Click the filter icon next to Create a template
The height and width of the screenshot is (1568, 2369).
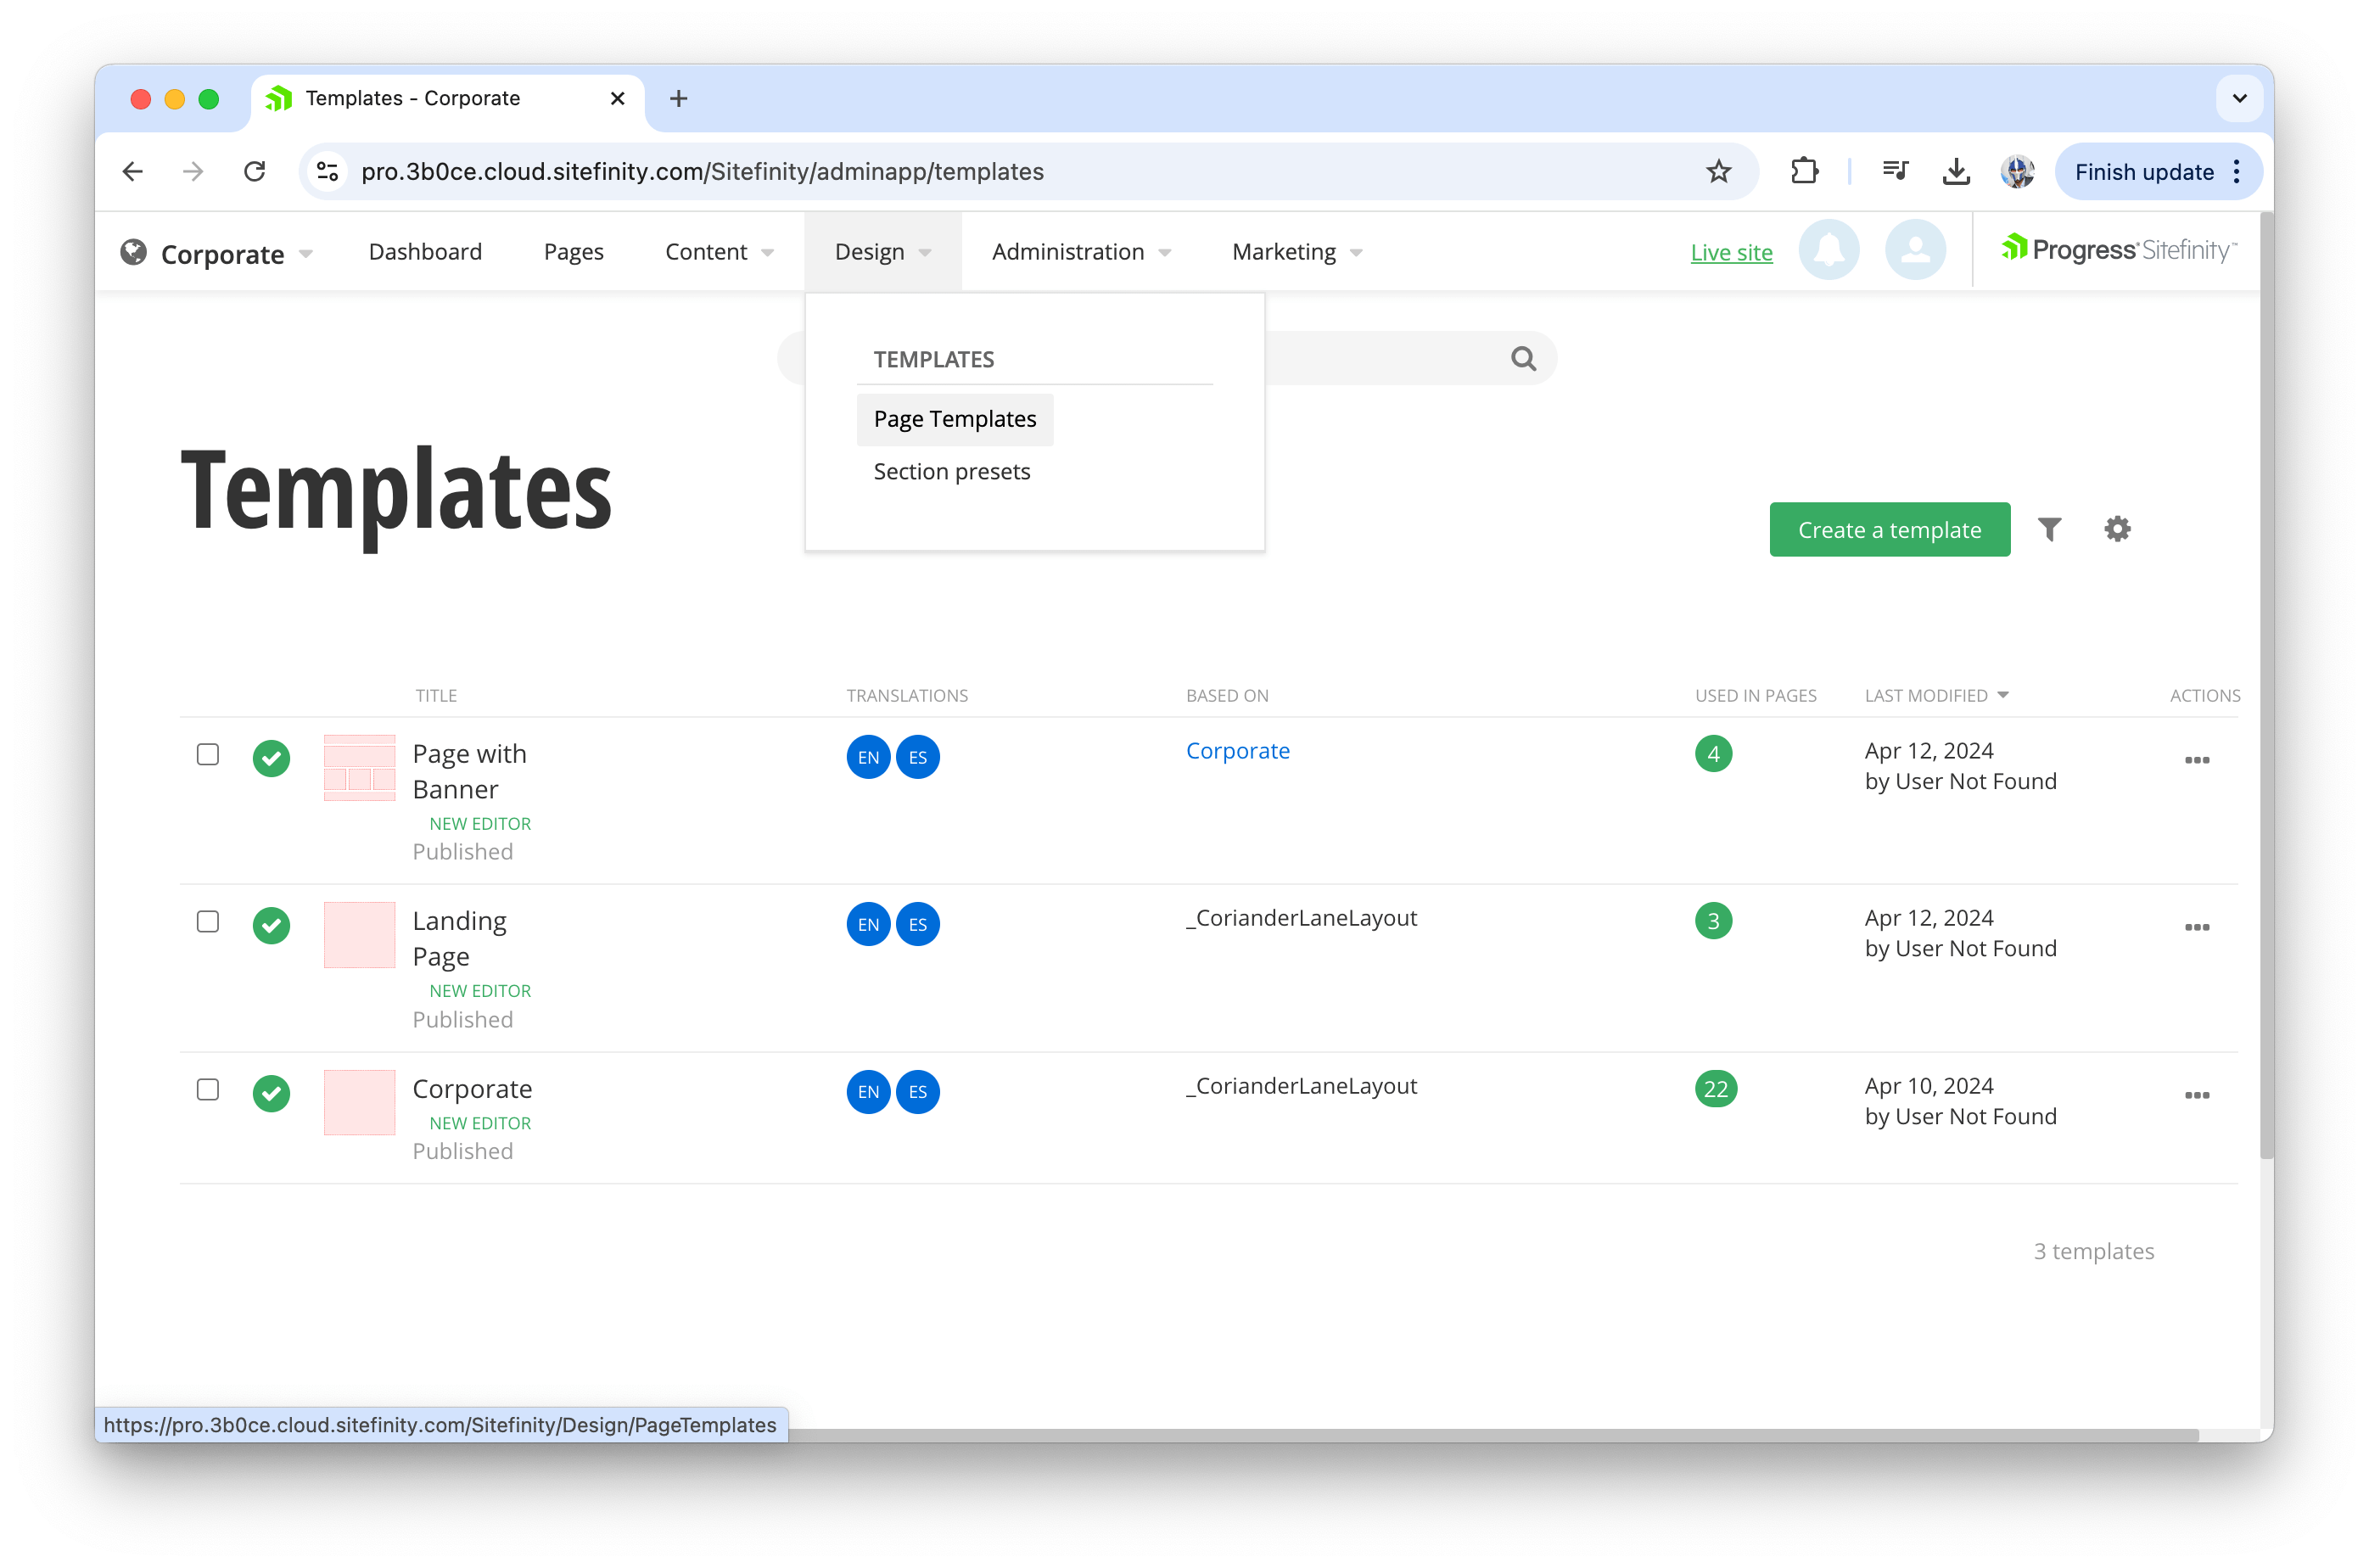pos(2051,530)
